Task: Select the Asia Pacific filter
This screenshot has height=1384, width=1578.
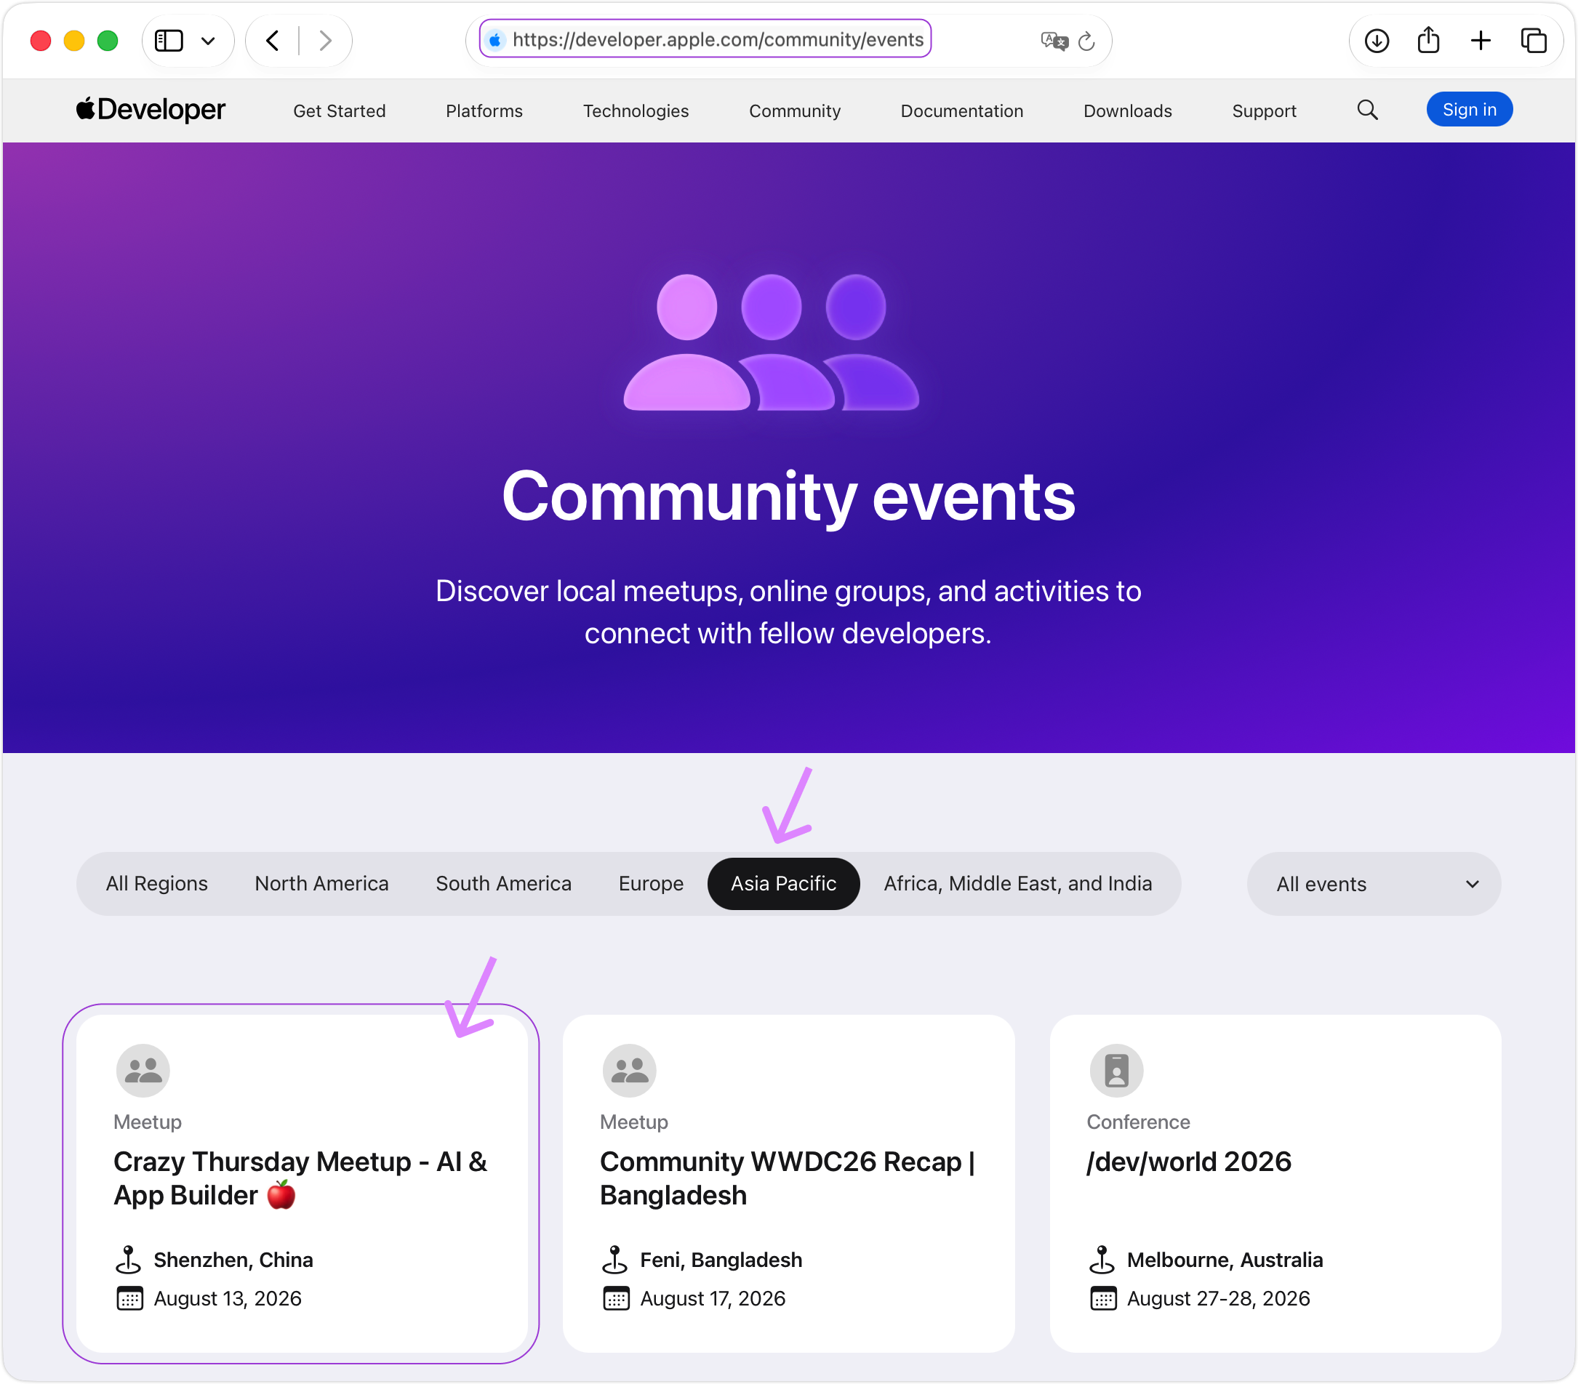Action: point(784,883)
